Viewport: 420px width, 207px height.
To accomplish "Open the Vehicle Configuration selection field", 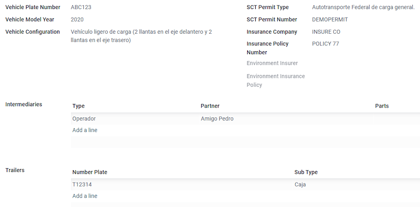I will [141, 36].
